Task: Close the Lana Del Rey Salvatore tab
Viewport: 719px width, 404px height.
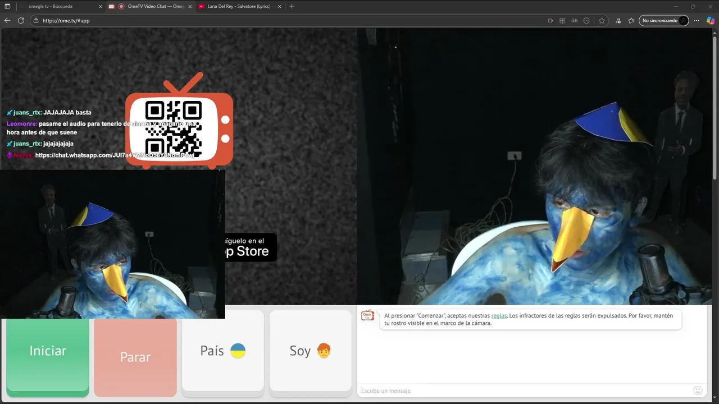Action: click(x=280, y=6)
